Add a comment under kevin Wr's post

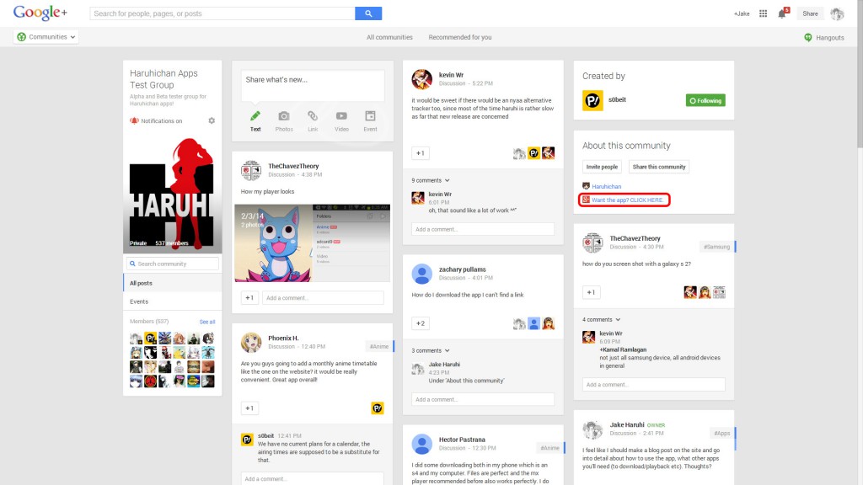(x=483, y=229)
